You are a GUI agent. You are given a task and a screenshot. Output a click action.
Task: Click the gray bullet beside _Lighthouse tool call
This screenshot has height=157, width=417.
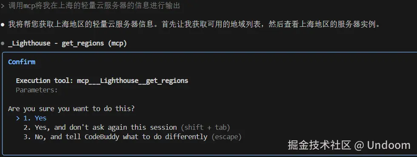(x=3, y=43)
